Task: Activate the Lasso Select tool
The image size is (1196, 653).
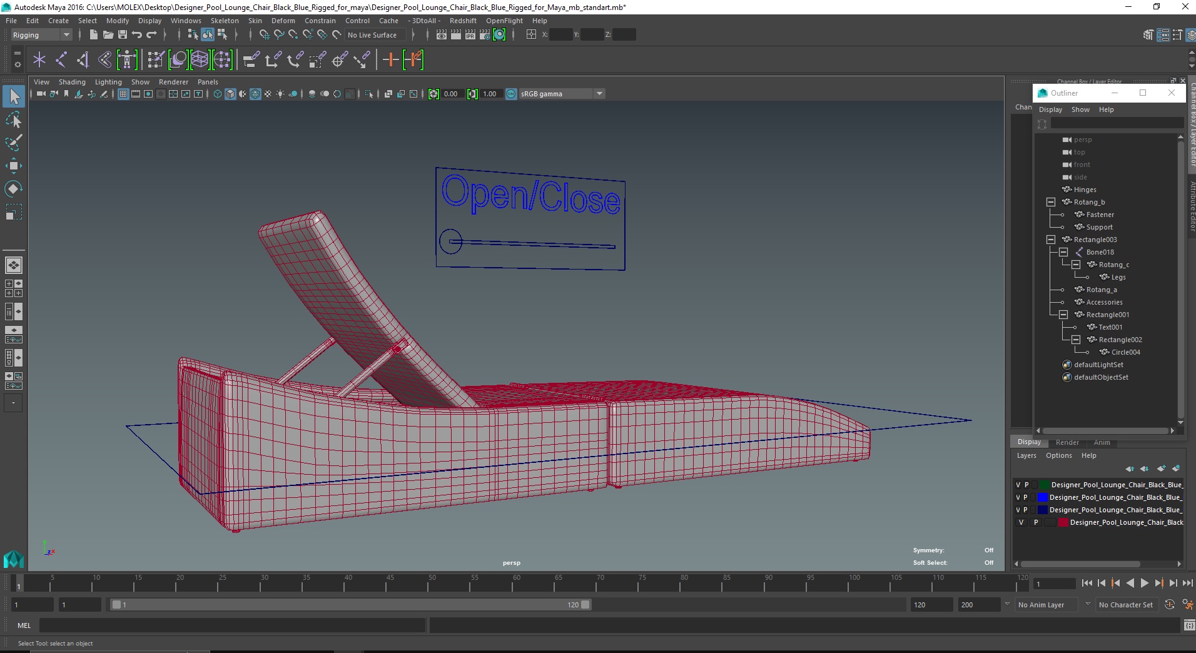Action: click(14, 119)
